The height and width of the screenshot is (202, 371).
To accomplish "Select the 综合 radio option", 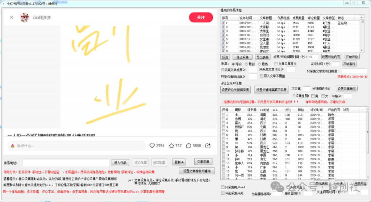I will [233, 64].
